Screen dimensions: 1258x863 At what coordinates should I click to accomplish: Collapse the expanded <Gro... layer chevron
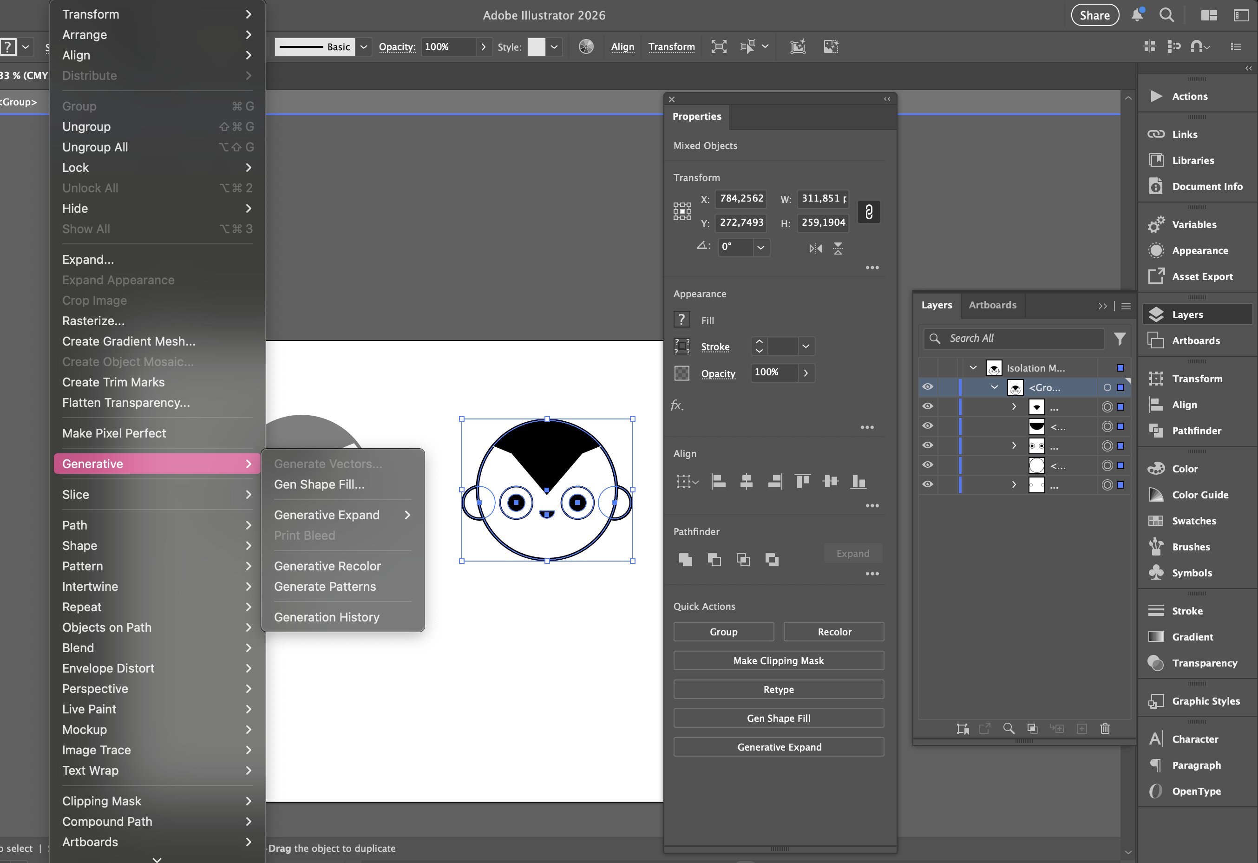tap(995, 387)
